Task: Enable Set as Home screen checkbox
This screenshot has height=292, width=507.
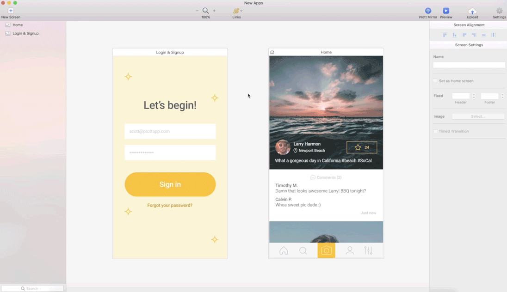Action: click(x=435, y=81)
